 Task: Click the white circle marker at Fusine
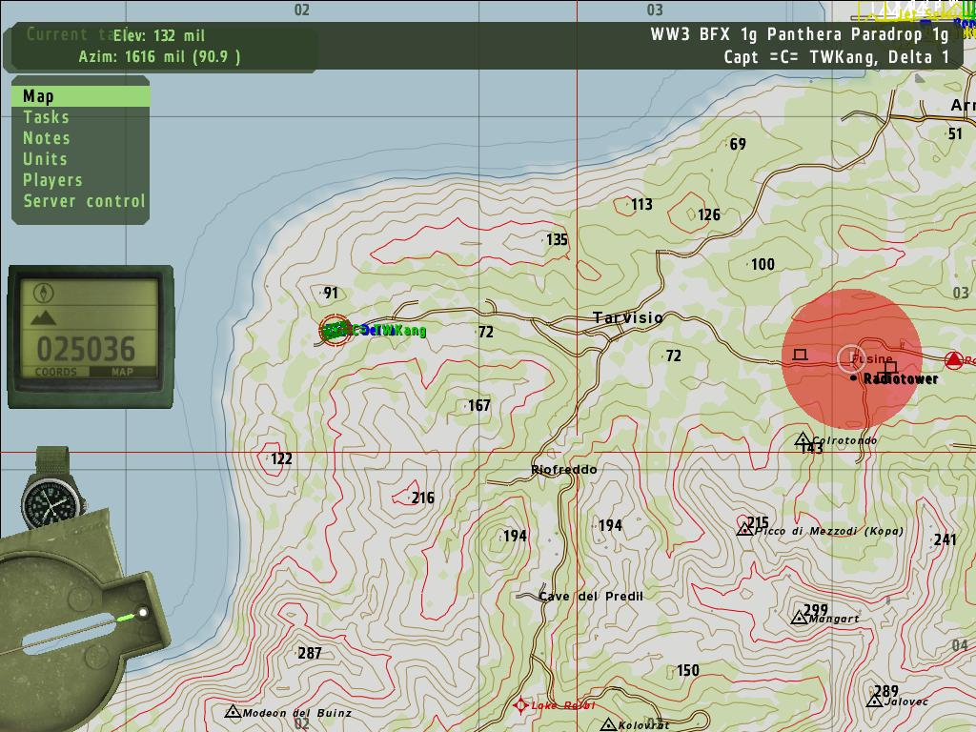pos(851,358)
